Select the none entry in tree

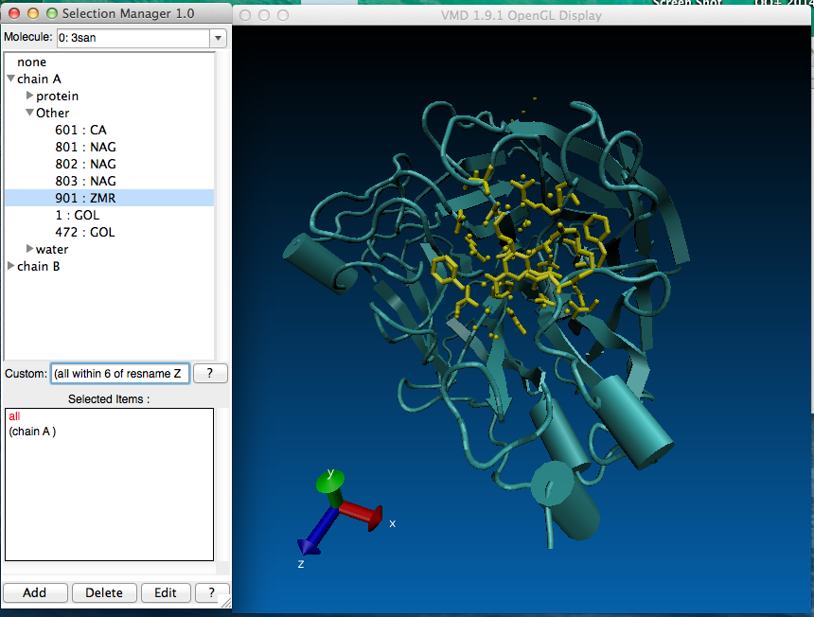pyautogui.click(x=31, y=62)
